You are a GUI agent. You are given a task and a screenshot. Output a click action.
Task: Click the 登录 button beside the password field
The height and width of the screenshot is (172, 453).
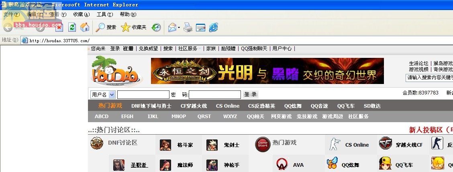coord(251,94)
